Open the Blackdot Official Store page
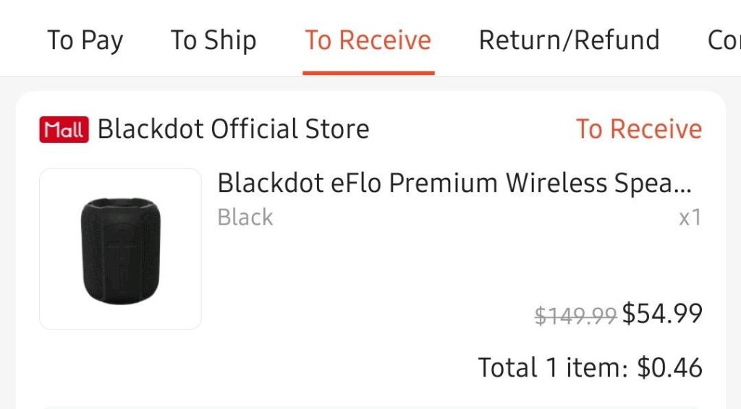 click(233, 129)
